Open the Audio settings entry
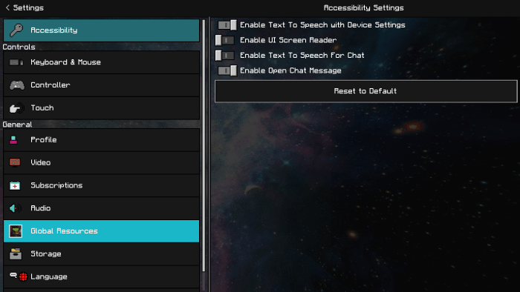 coord(102,208)
